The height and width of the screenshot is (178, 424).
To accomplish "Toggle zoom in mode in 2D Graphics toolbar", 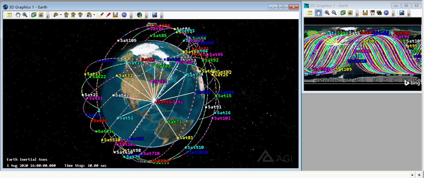I will [x=327, y=13].
